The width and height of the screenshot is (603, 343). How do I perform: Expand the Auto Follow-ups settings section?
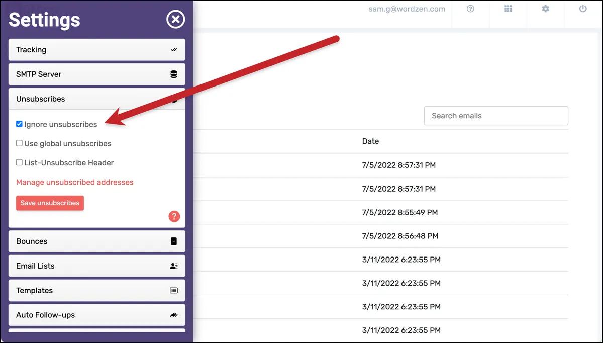[x=97, y=315]
